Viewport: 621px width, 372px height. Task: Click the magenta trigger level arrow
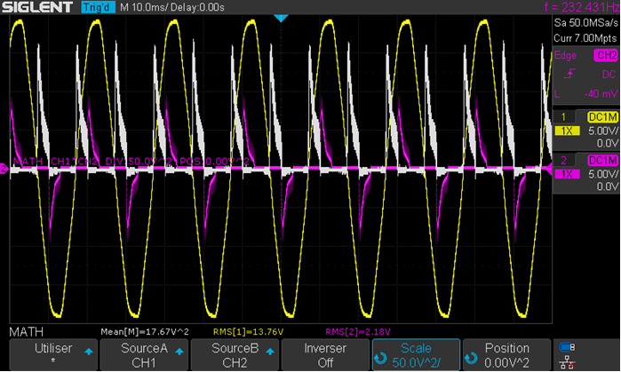pyautogui.click(x=547, y=169)
